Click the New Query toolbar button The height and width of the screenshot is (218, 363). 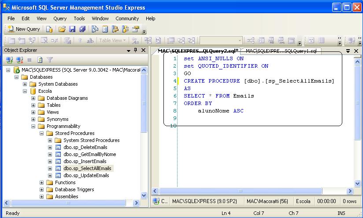(x=24, y=29)
